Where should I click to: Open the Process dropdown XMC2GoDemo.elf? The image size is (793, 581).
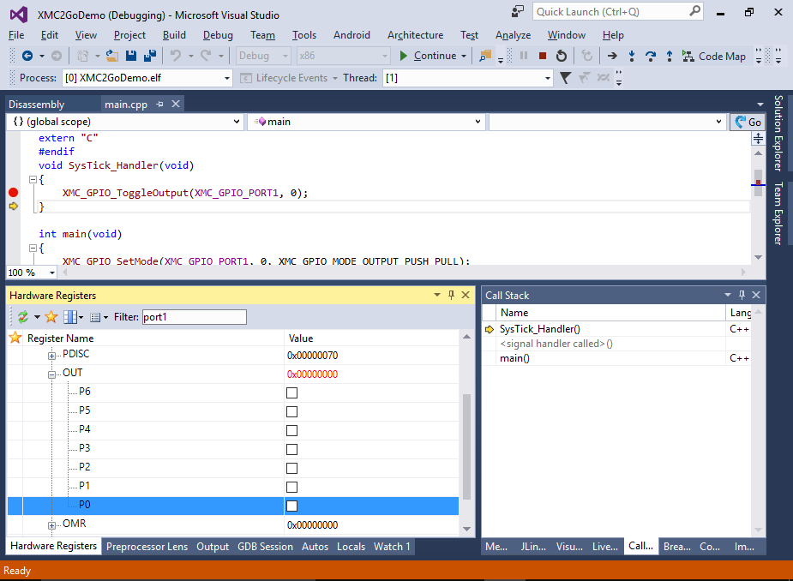tap(147, 78)
